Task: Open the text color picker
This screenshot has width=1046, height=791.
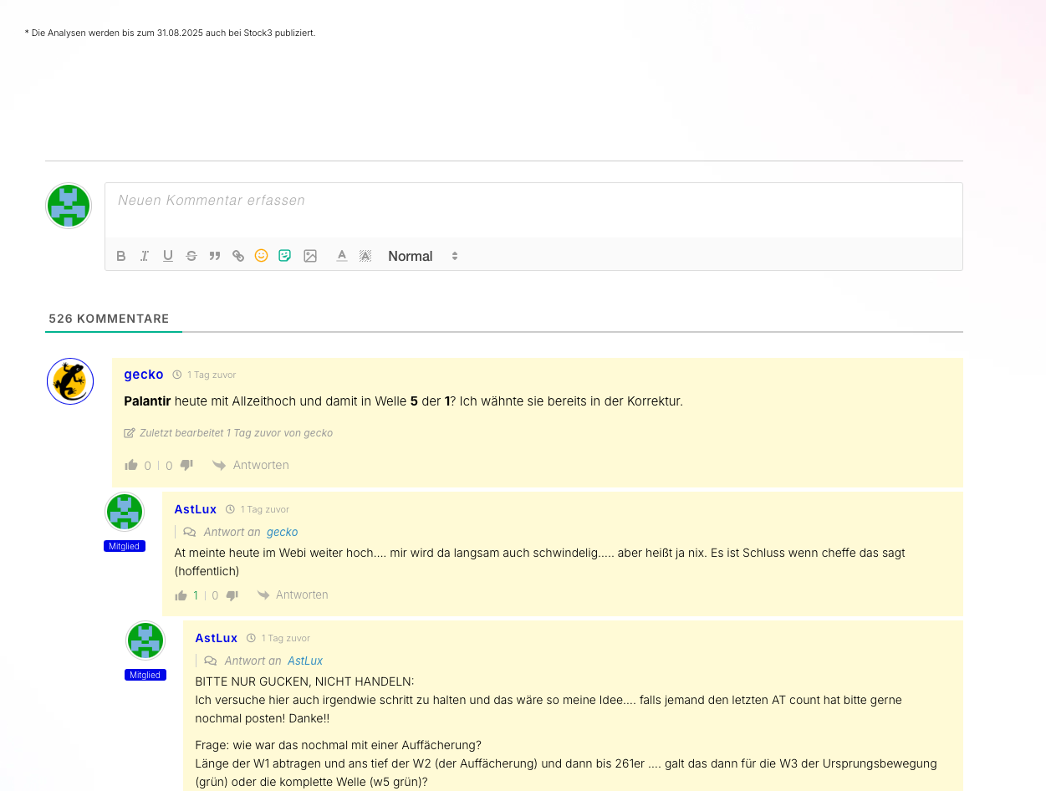Action: 342,256
